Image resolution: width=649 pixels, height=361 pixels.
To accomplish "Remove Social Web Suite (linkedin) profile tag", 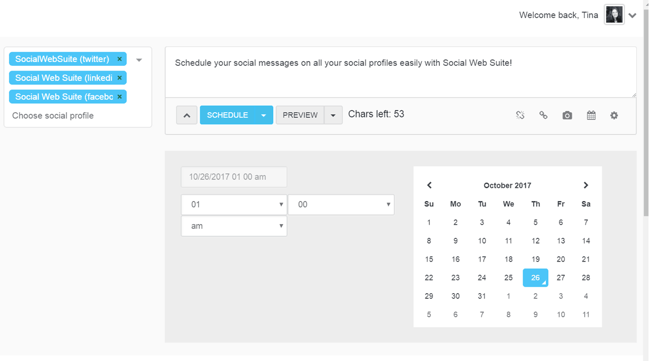I will click(120, 78).
